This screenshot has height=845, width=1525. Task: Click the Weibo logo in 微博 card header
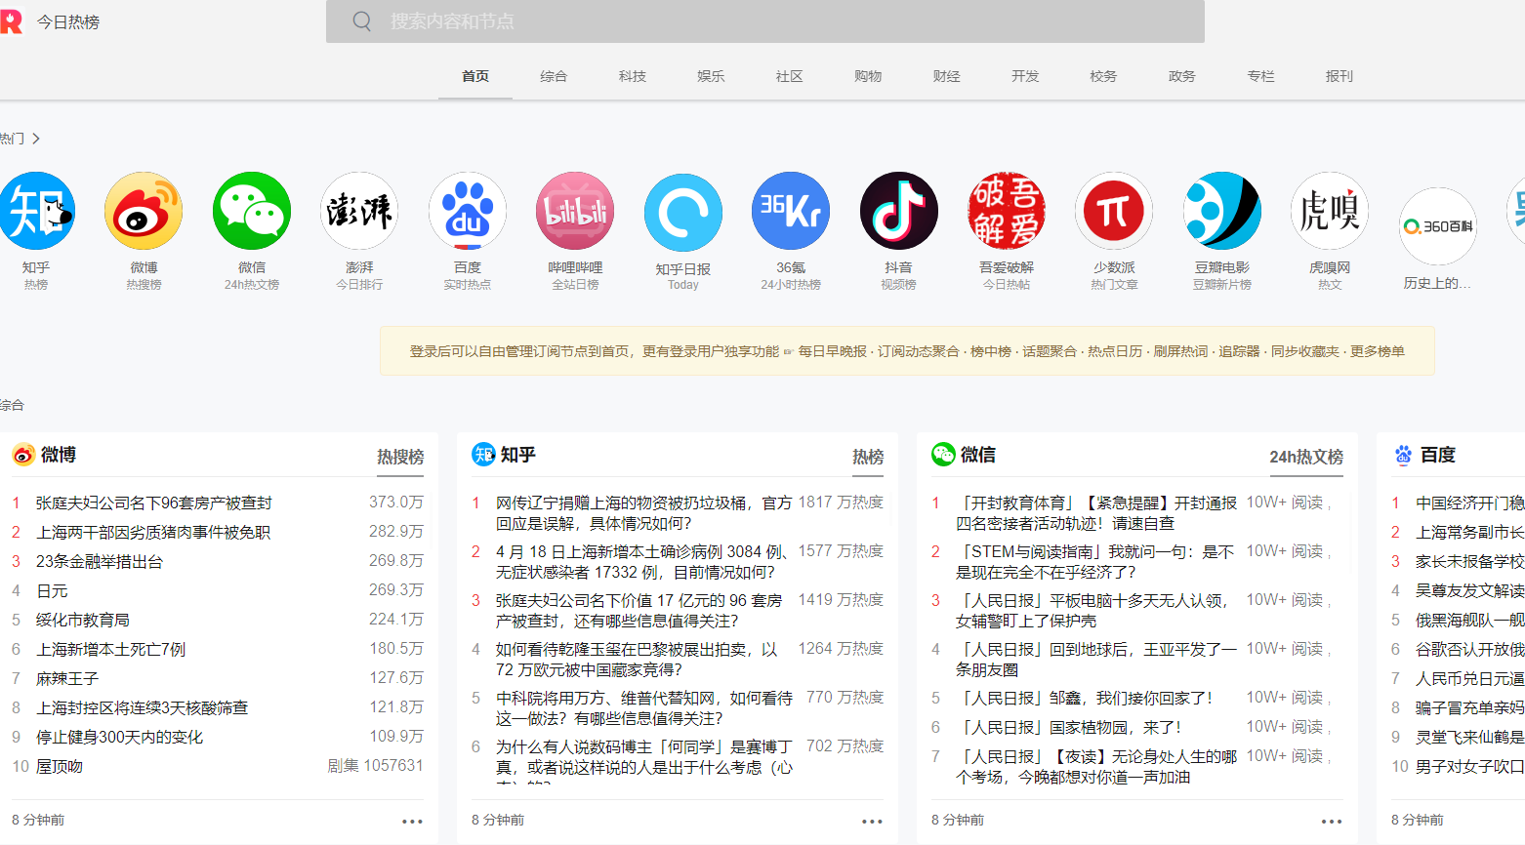(23, 455)
